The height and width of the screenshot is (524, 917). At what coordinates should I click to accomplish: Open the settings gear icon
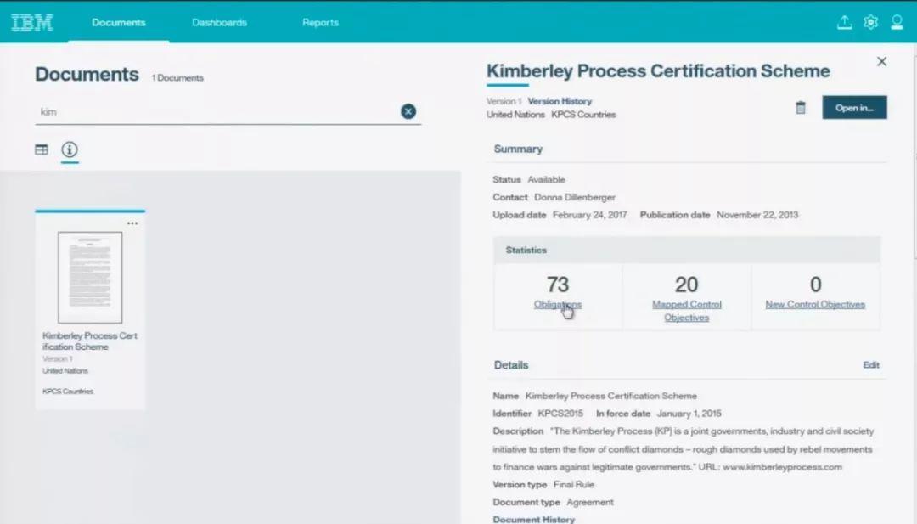[x=870, y=22]
